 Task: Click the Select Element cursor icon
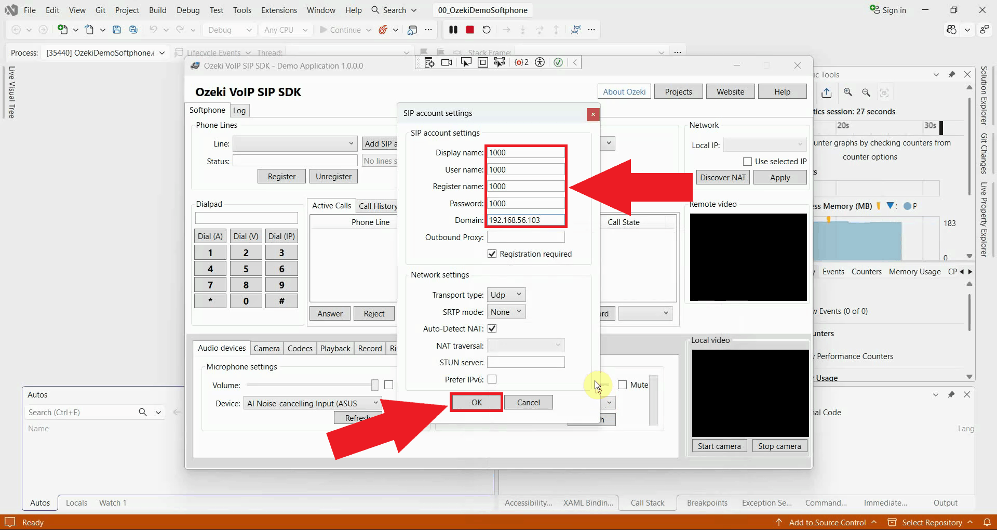(466, 62)
